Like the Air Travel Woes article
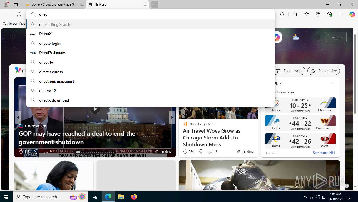Image resolution: width=358 pixels, height=202 pixels. (x=185, y=151)
